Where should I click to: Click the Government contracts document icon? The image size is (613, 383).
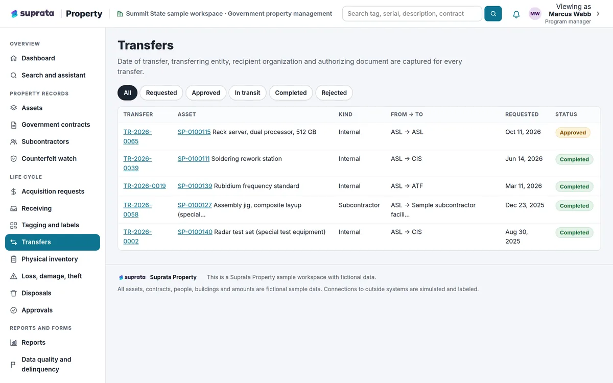(x=14, y=125)
